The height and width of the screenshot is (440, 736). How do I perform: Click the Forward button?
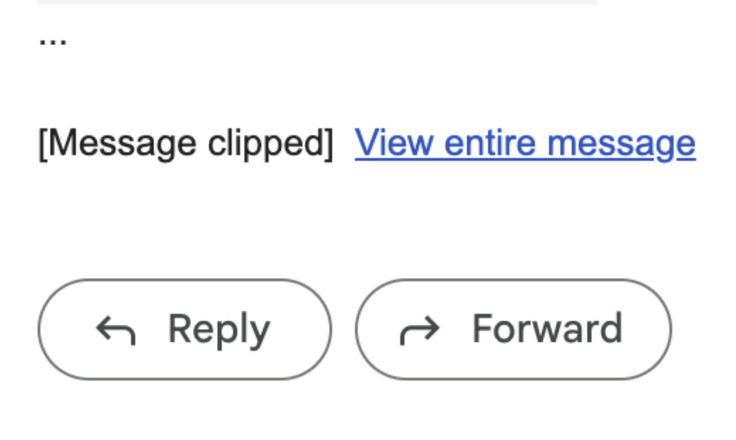point(513,329)
